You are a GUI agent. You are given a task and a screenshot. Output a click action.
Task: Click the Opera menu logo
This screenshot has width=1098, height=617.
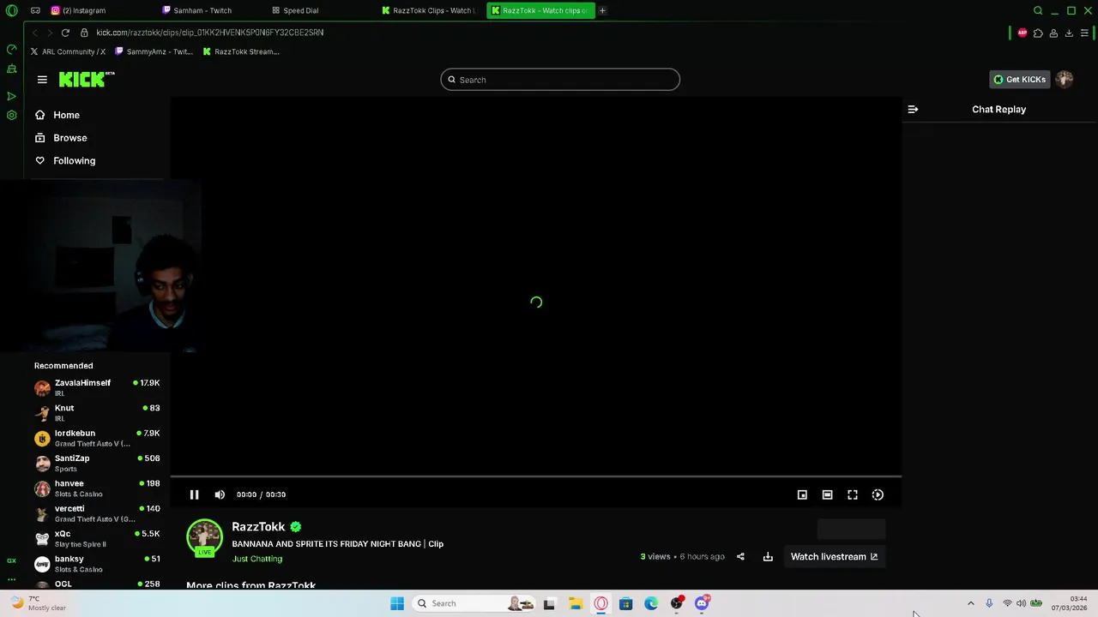(x=11, y=10)
